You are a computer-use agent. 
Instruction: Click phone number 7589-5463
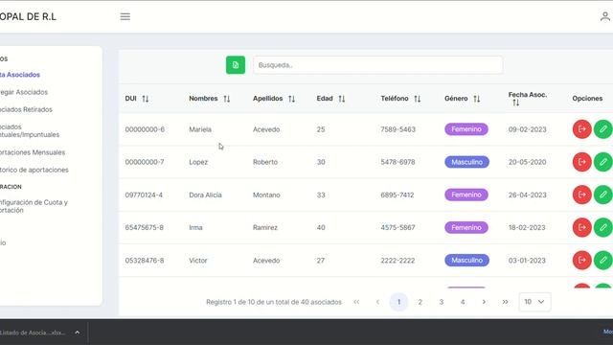(x=398, y=129)
